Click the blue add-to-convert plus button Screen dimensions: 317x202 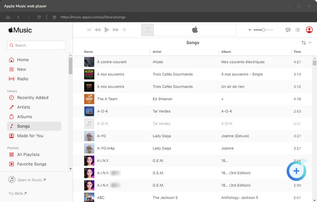(x=296, y=171)
